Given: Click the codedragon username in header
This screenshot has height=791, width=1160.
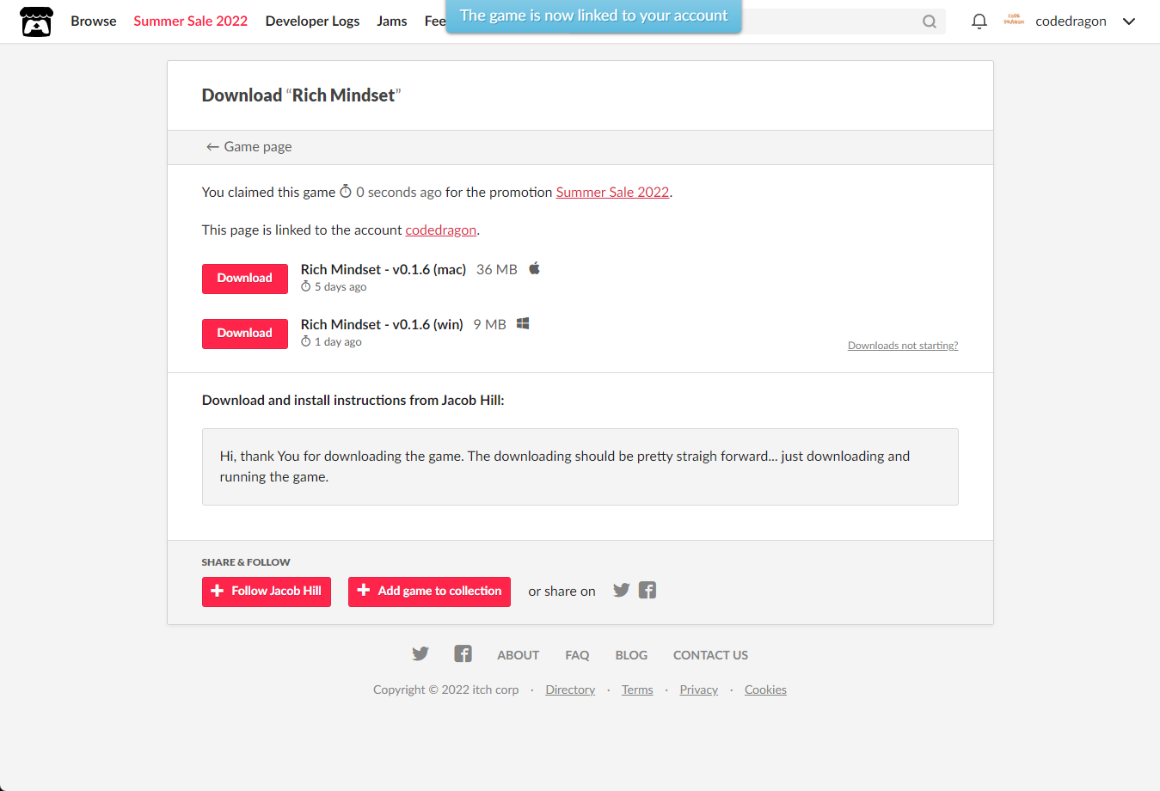Looking at the screenshot, I should (1071, 21).
